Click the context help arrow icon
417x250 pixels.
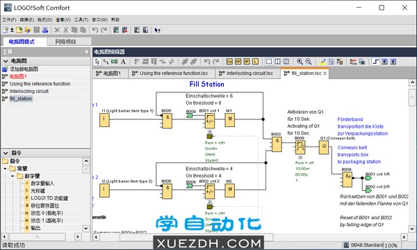click(157, 30)
